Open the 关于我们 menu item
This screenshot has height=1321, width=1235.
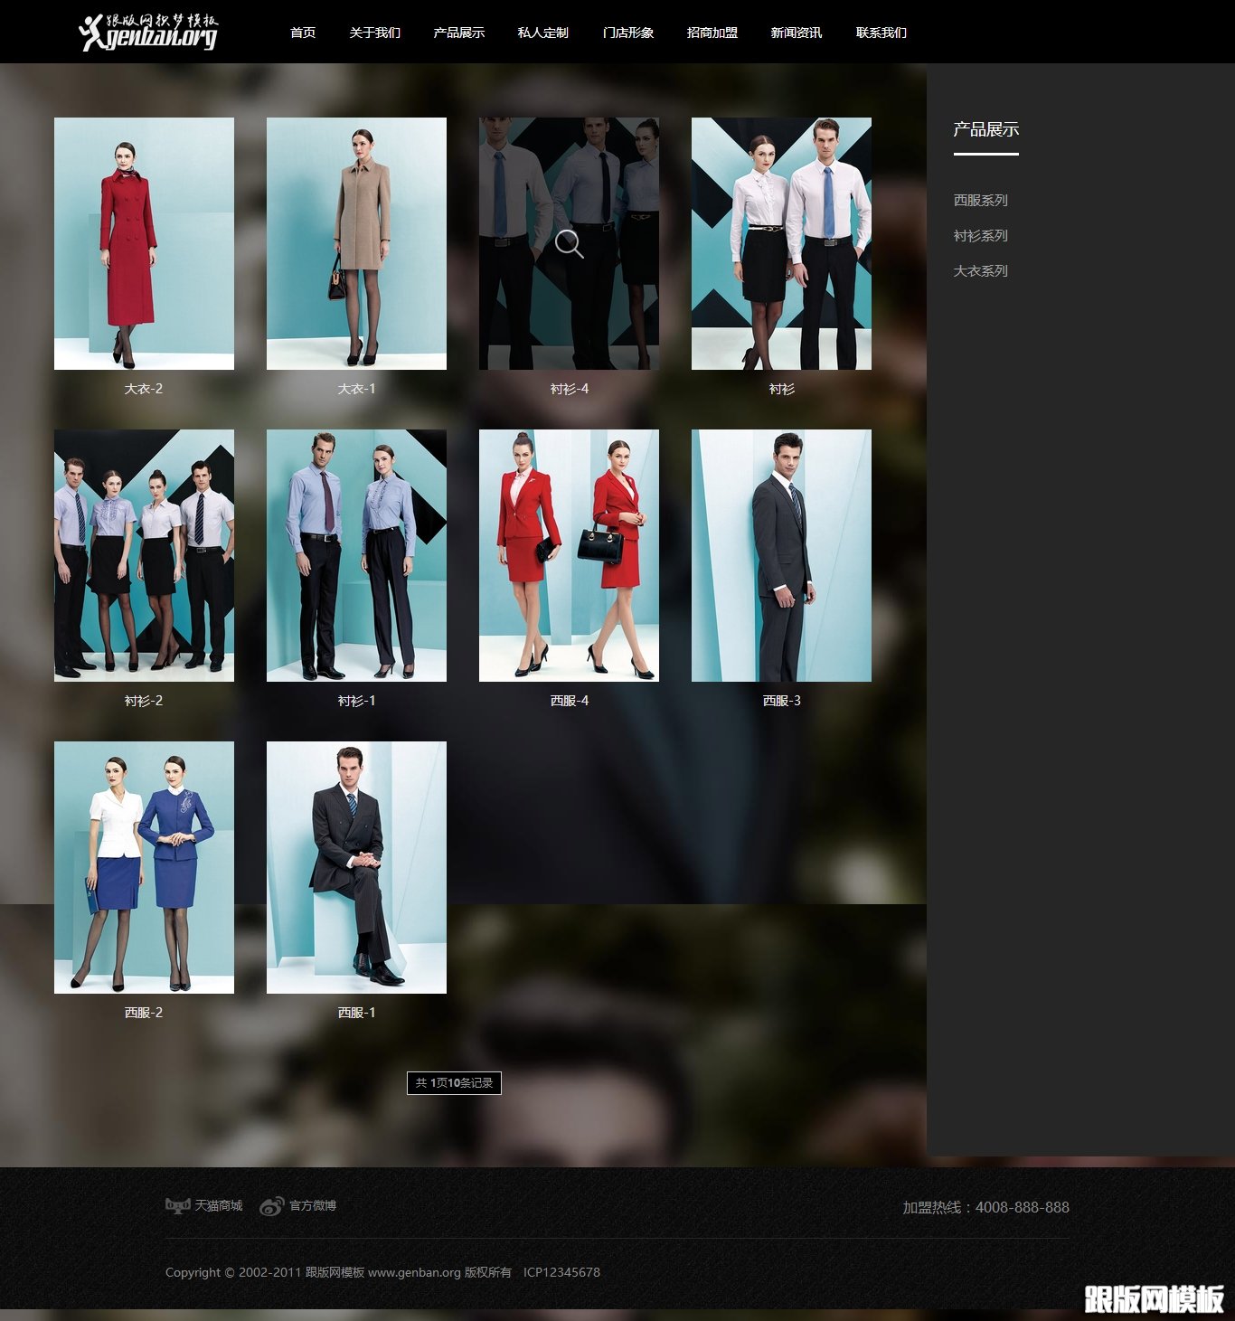point(374,33)
